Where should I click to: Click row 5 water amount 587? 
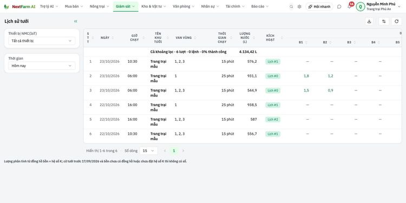pos(254,120)
